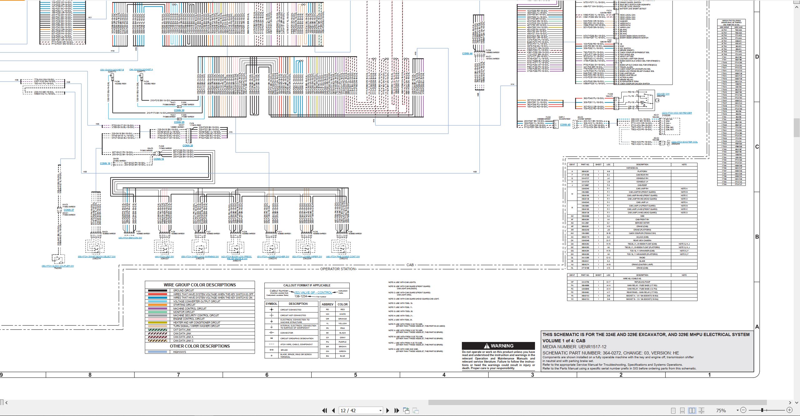
Task: Open the (58) ATCH SMART BOOM SELECT SW link
Action: point(97,257)
